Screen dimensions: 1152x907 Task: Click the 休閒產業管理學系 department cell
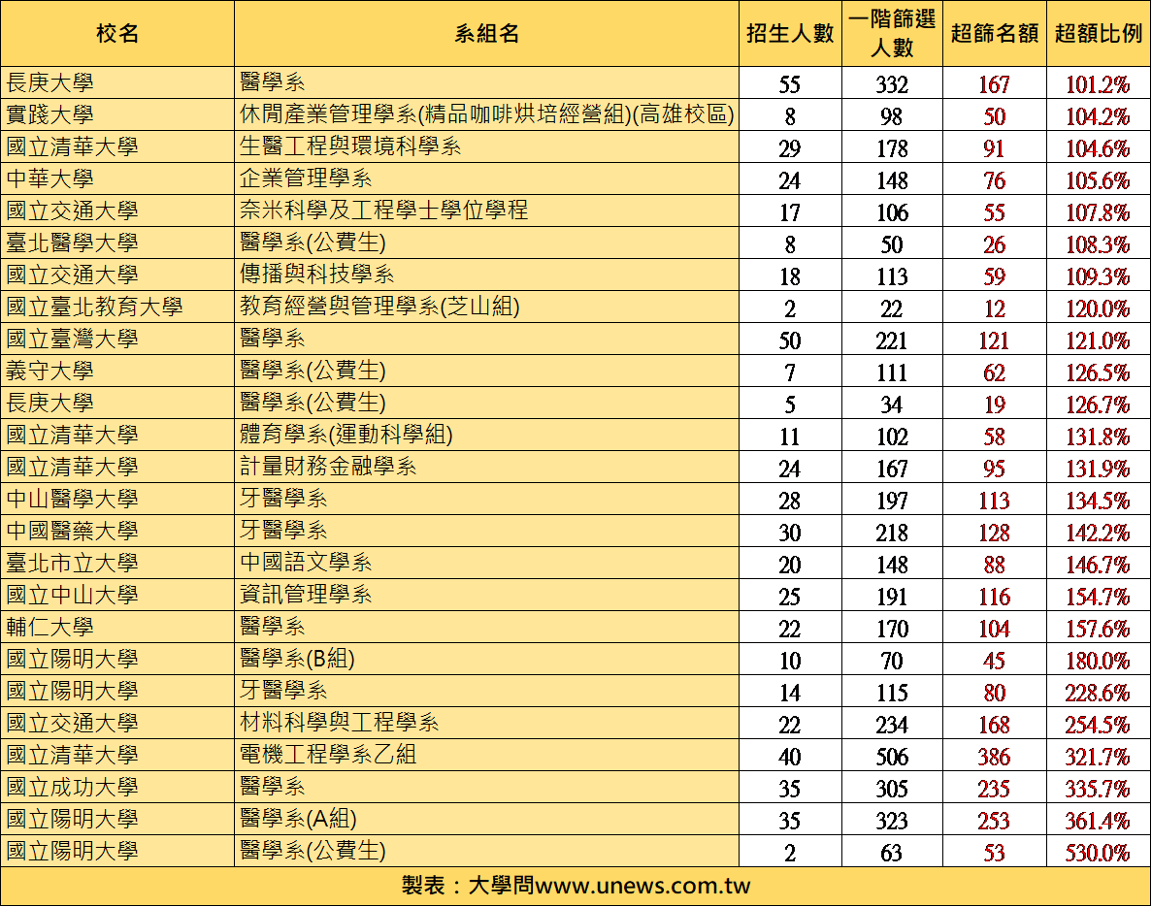486,115
